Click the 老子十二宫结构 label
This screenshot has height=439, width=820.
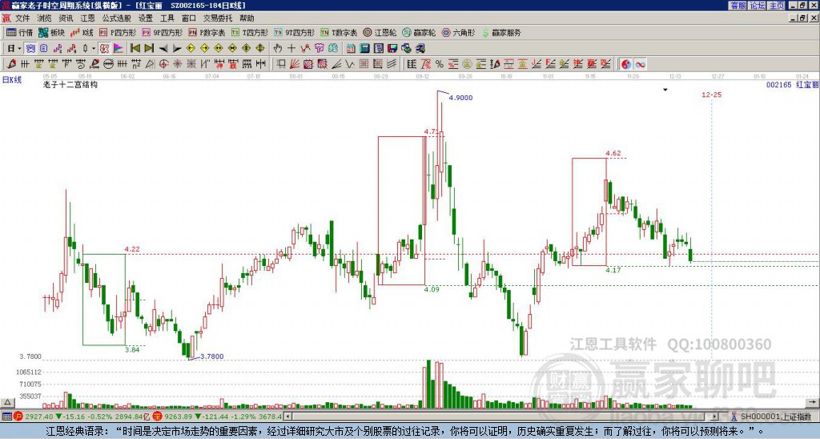coord(70,84)
